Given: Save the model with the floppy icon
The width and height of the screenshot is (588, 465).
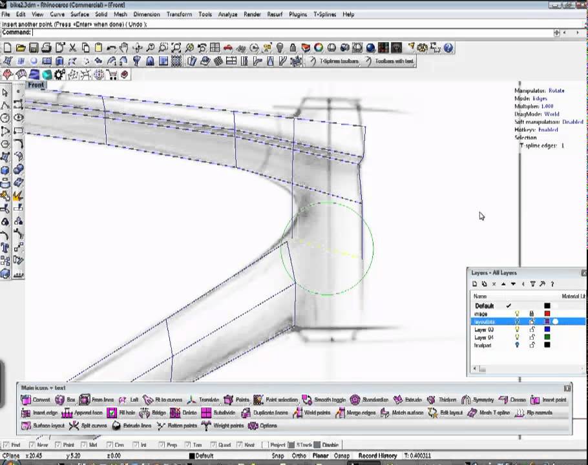Looking at the screenshot, I should [x=34, y=48].
